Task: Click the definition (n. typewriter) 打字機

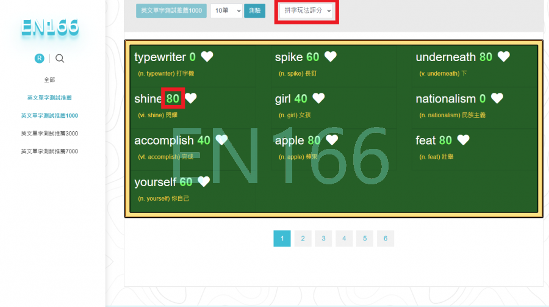Action: [166, 73]
